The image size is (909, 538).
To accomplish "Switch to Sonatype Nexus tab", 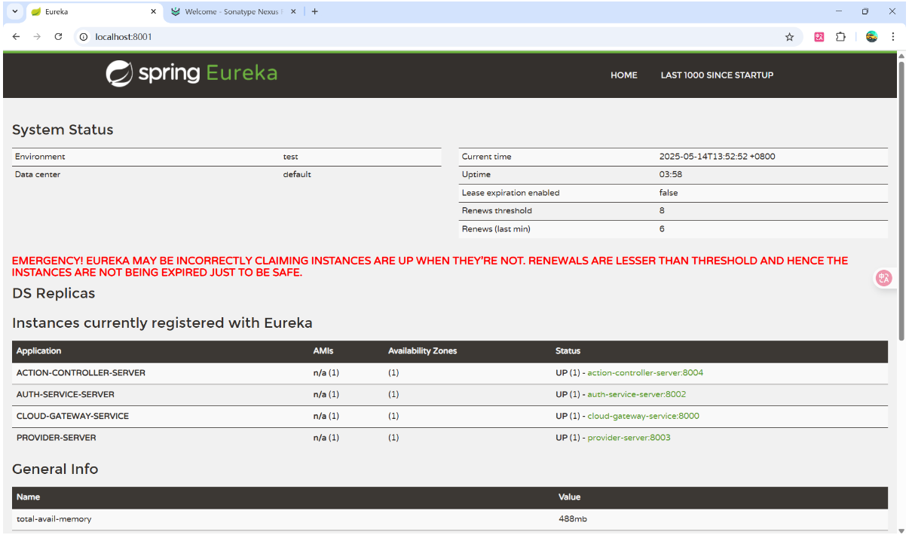I will pos(233,11).
